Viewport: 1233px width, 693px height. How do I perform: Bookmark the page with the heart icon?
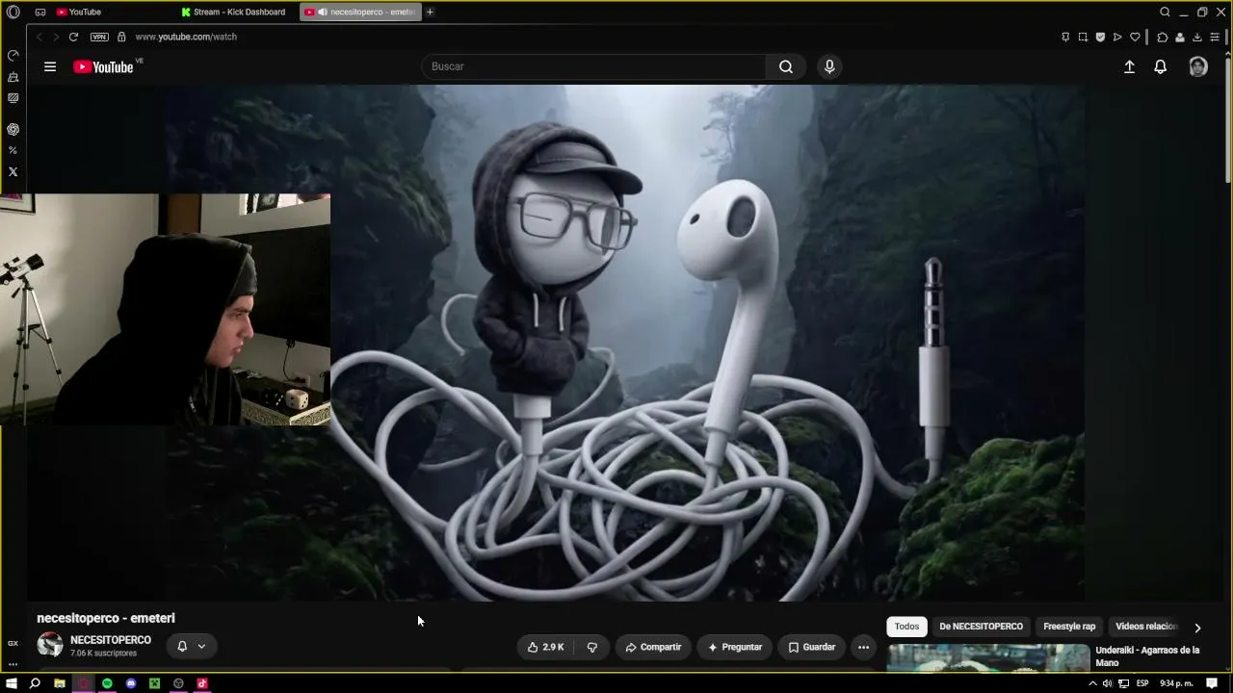pyautogui.click(x=1135, y=37)
